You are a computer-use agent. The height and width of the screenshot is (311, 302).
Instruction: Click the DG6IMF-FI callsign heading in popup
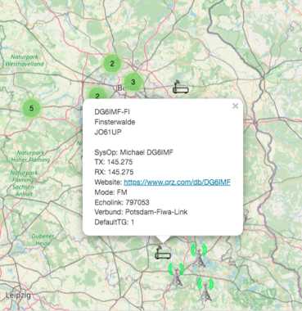[x=112, y=112]
